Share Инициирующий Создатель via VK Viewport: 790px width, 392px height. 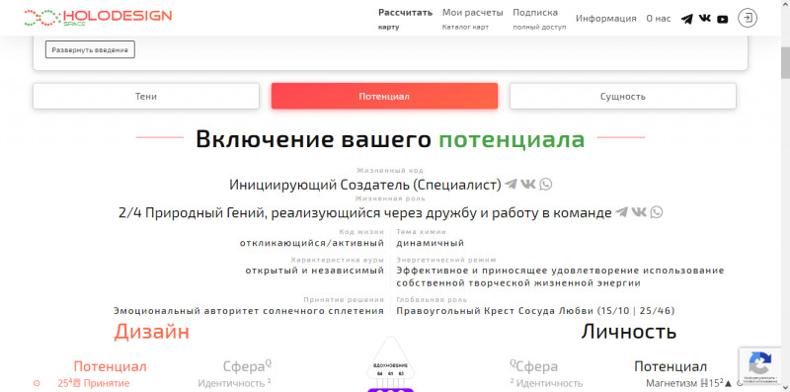tap(528, 185)
